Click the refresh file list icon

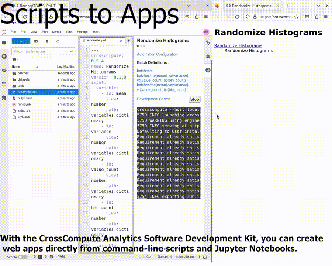[x=58, y=41]
